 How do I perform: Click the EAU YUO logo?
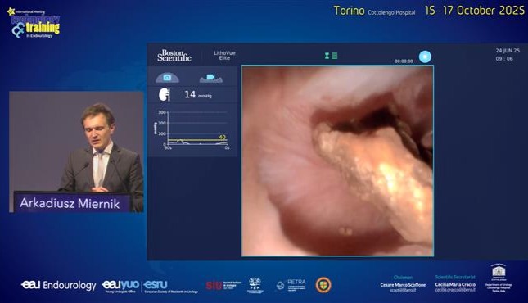coord(120,286)
